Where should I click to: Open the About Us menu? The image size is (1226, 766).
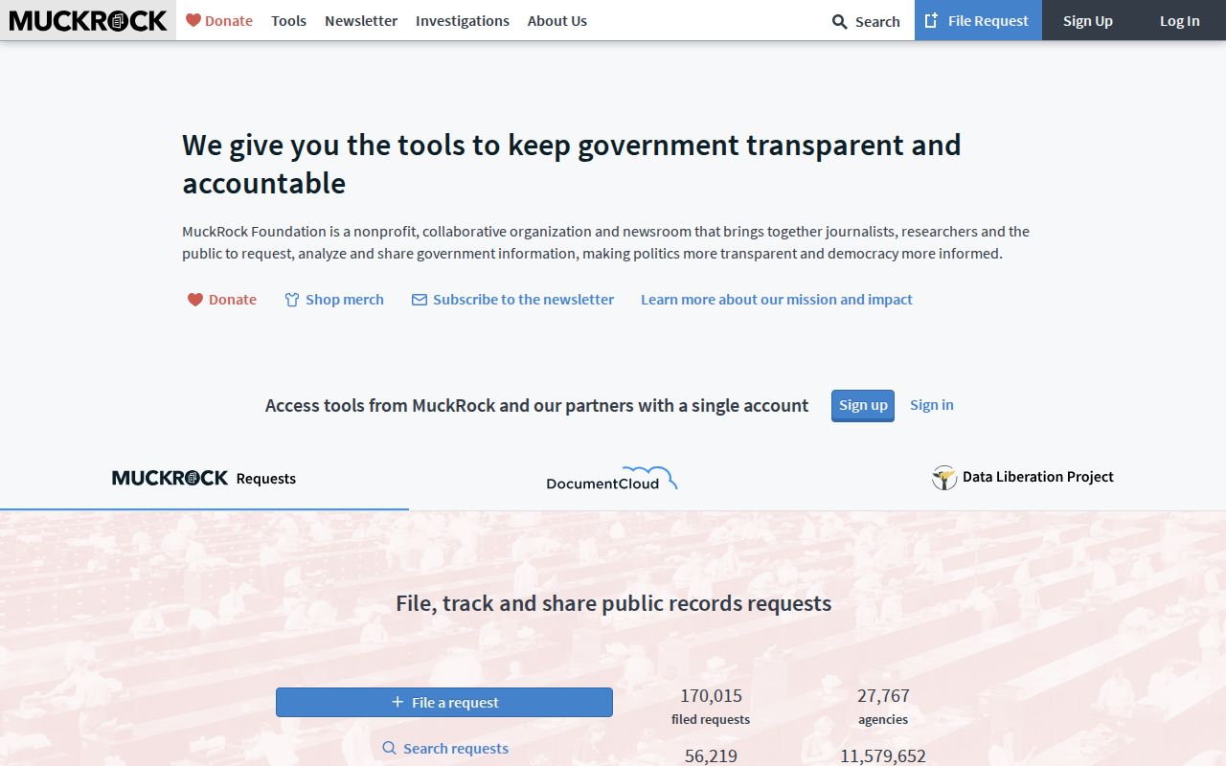(x=556, y=21)
